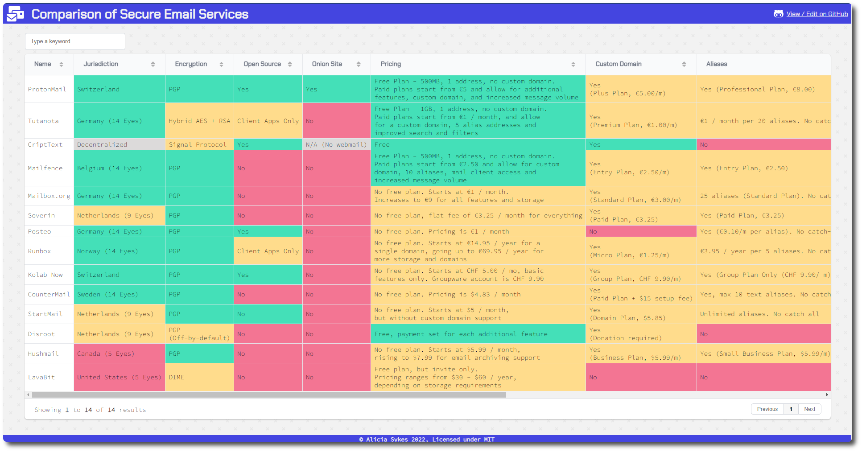The width and height of the screenshot is (862, 452).
Task: Click CounterMail's $4.83 / month pricing cell
Action: pyautogui.click(x=478, y=294)
